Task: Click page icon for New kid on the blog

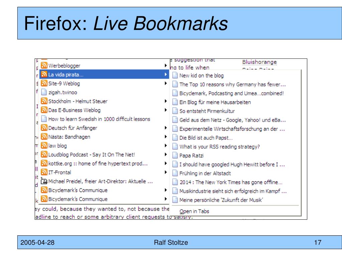Action: (x=175, y=75)
